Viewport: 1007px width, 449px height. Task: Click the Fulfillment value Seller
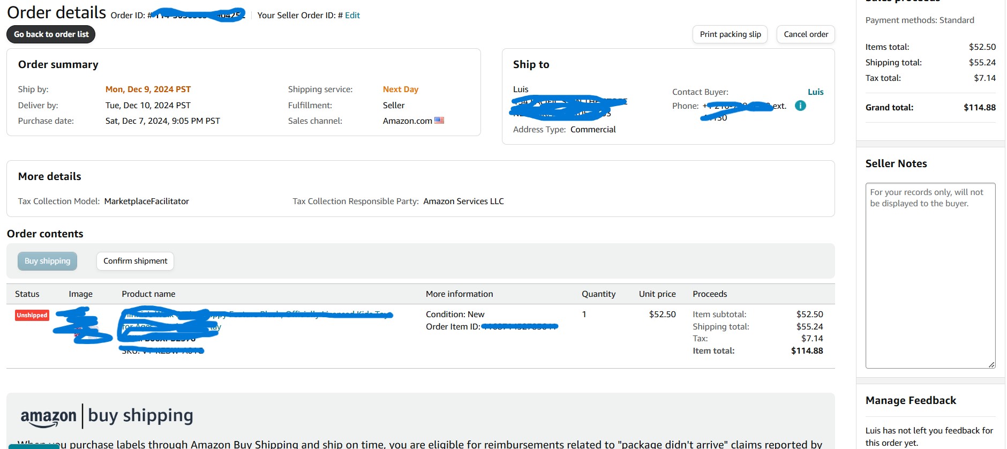click(394, 106)
